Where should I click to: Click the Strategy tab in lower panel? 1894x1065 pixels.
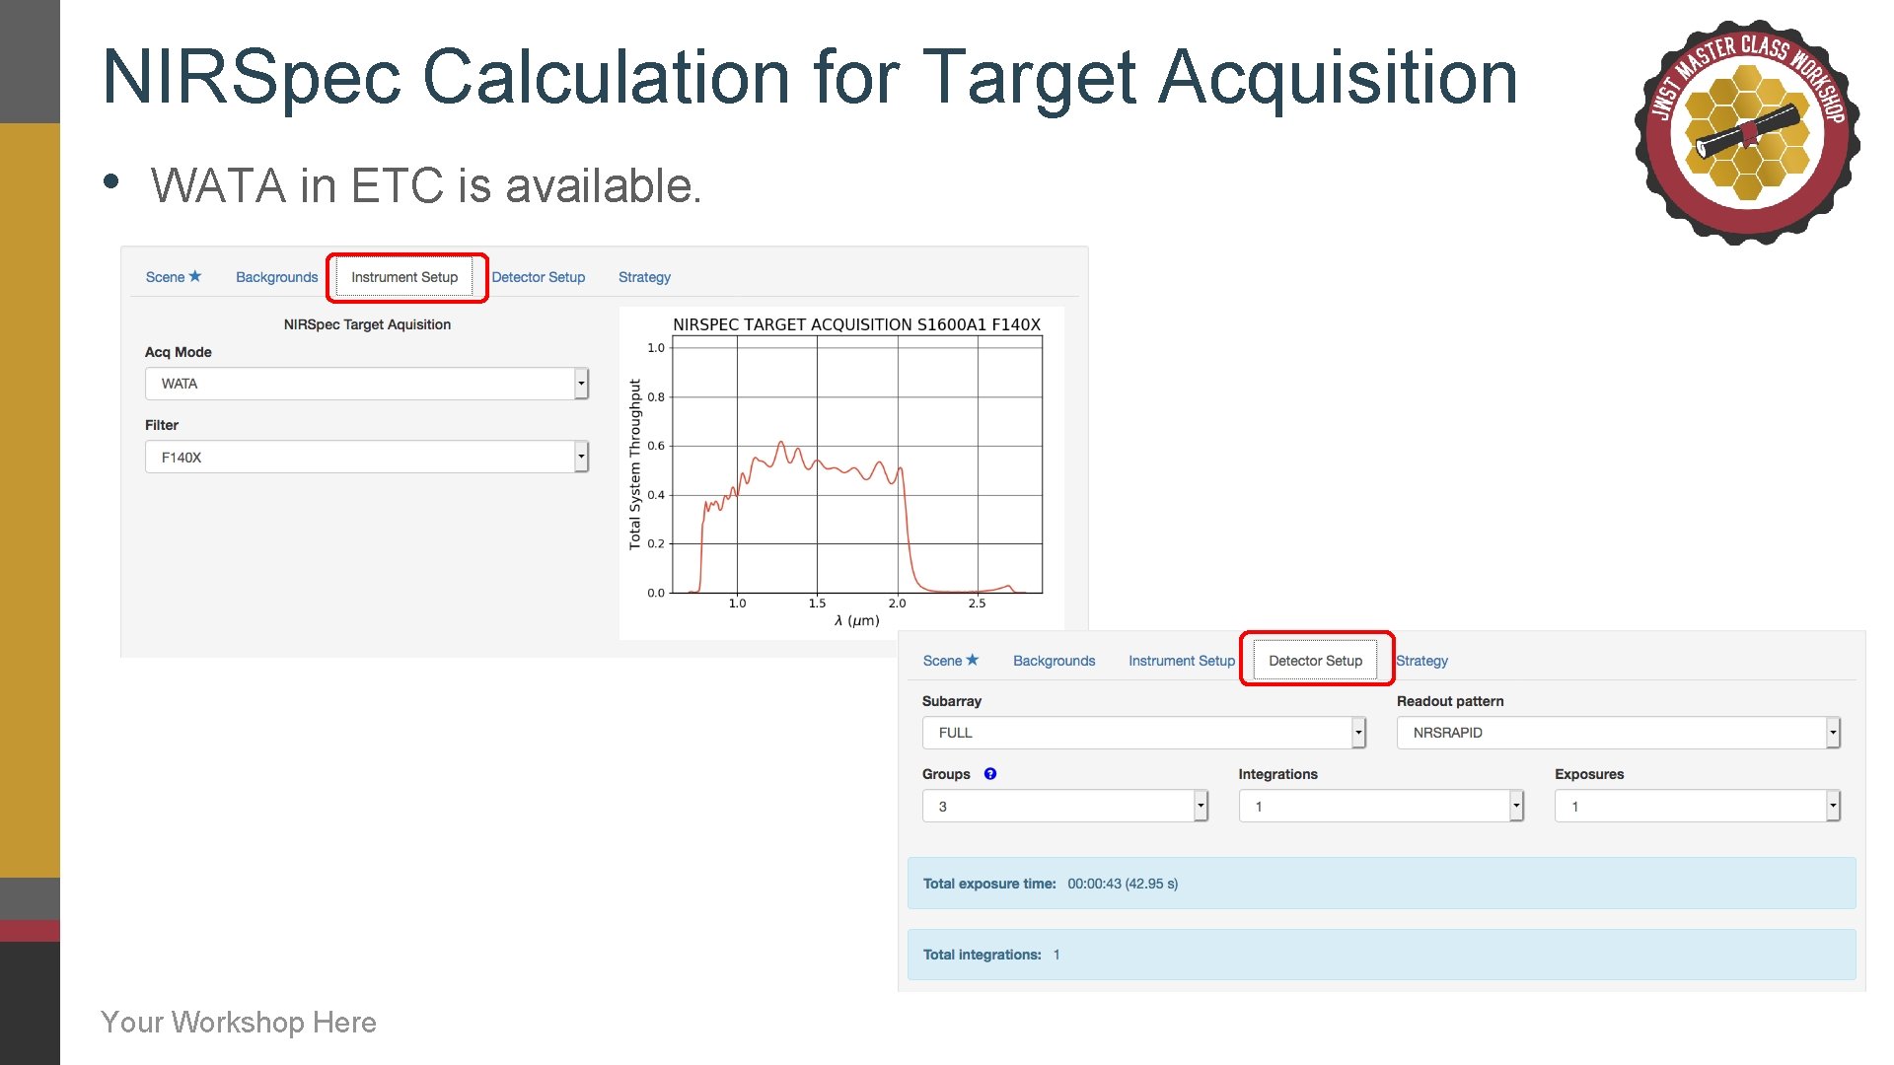point(1423,661)
